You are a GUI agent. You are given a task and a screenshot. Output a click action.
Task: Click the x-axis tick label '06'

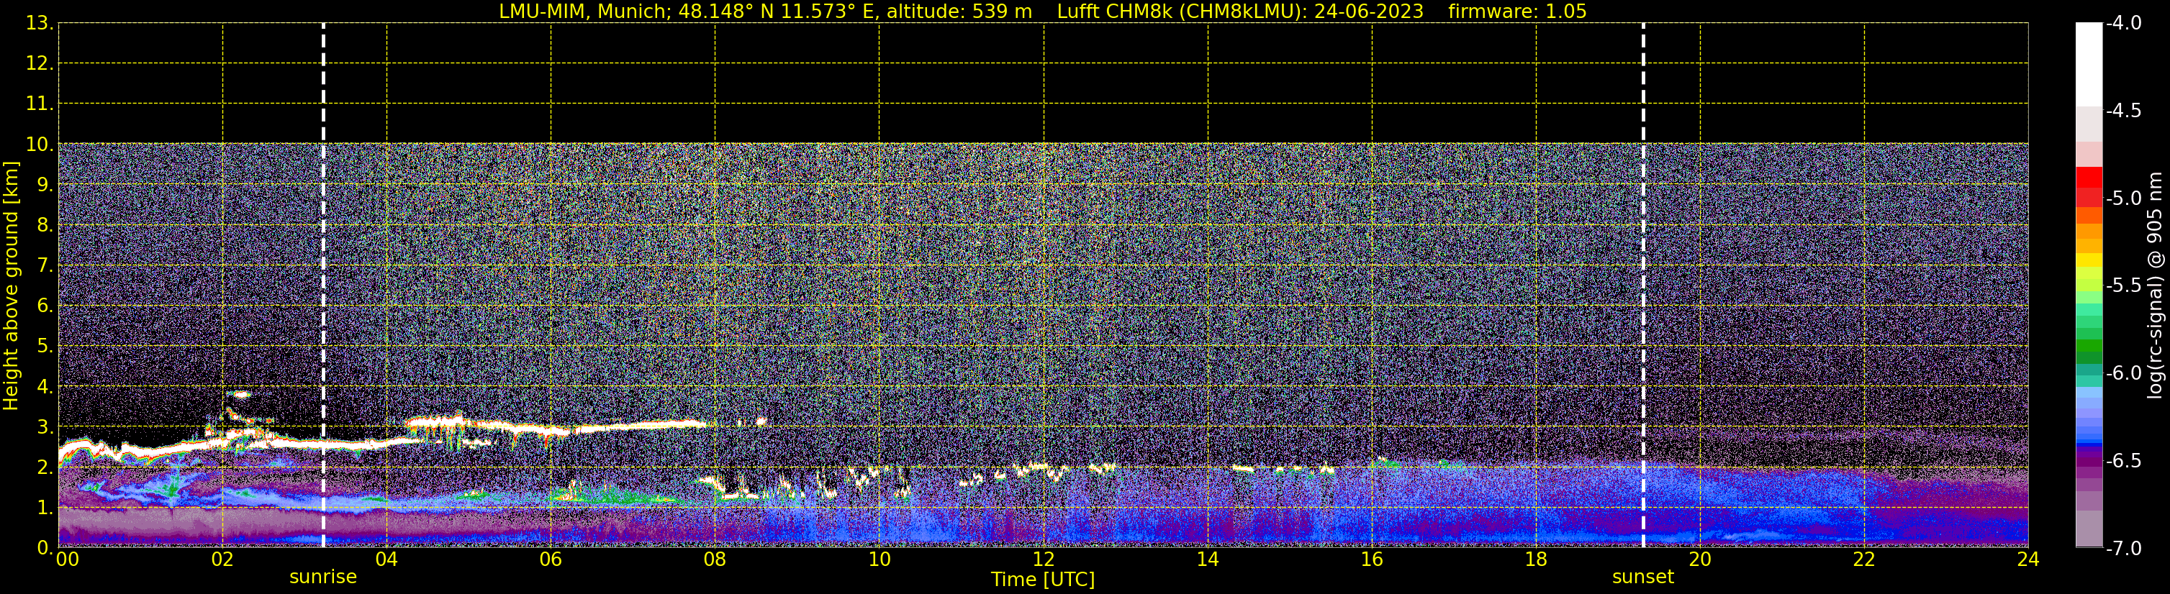coord(551,559)
